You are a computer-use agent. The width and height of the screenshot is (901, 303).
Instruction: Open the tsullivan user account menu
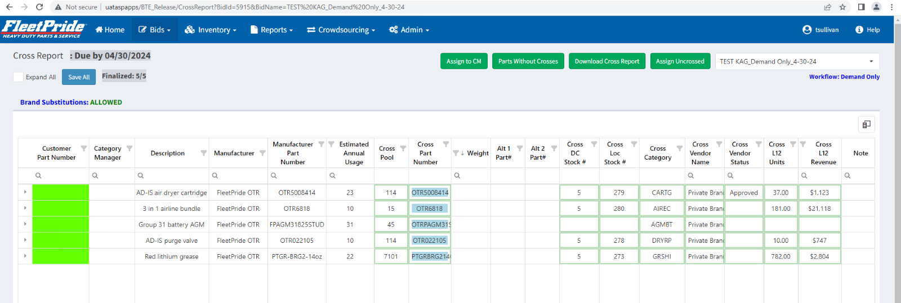click(x=820, y=30)
